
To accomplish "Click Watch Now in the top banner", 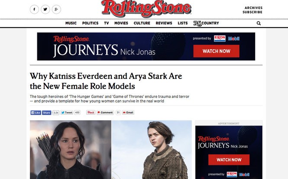I will tap(217, 51).
